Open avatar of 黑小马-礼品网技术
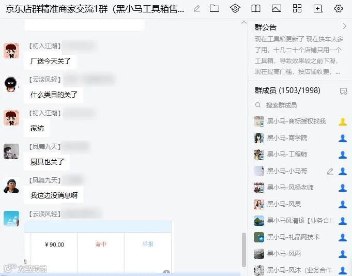 point(259,237)
